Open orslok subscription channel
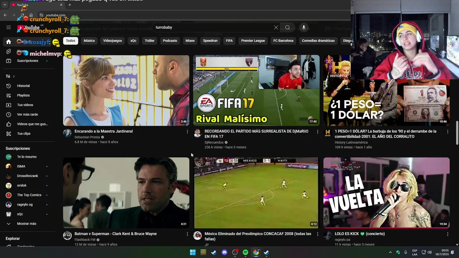The image size is (459, 258). [x=27, y=186]
